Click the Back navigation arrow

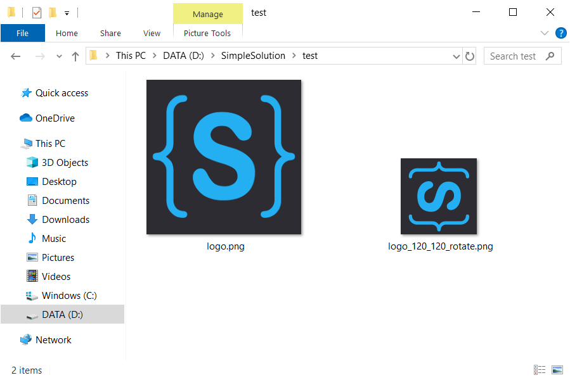[x=15, y=56]
